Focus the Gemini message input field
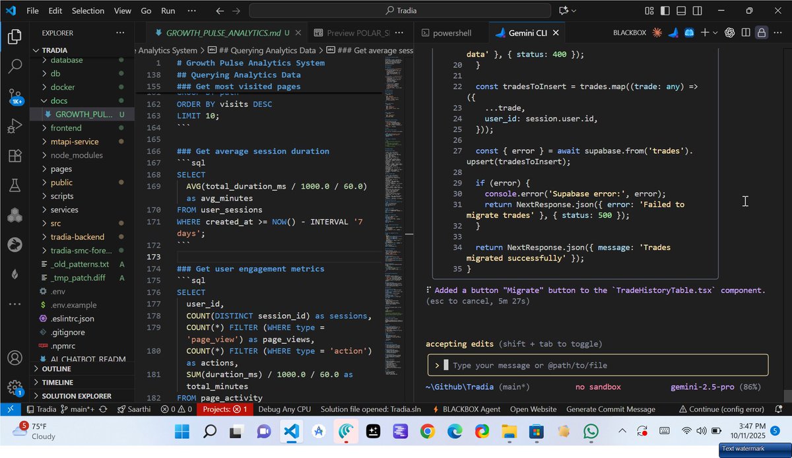 coord(598,365)
